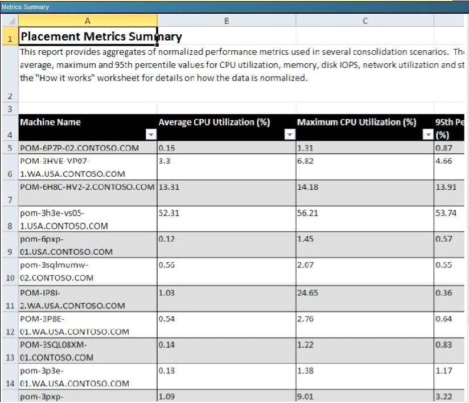Select cell POM-3P8E-01.WA.USA.CONTOSO.COM
The width and height of the screenshot is (469, 403).
(88, 325)
